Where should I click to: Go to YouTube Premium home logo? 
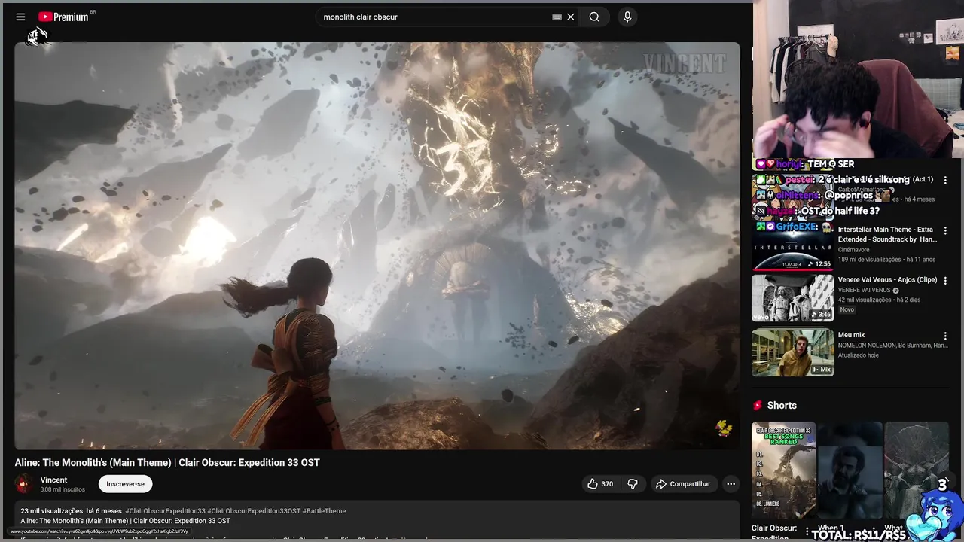coord(64,17)
